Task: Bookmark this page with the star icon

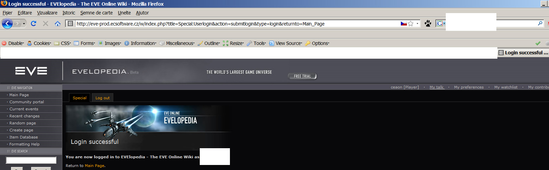Action: coord(411,23)
